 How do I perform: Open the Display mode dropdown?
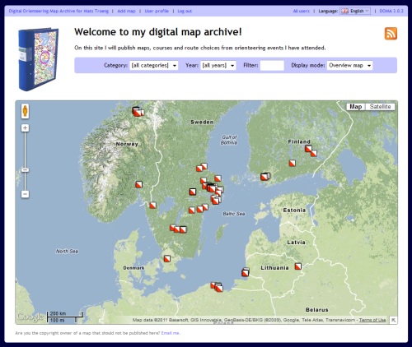349,65
